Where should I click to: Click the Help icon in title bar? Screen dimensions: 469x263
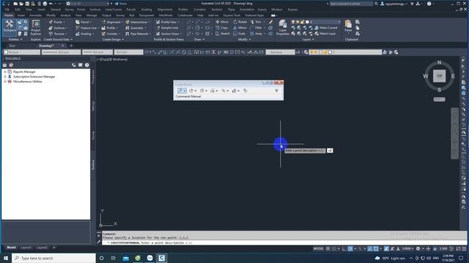tap(429, 4)
